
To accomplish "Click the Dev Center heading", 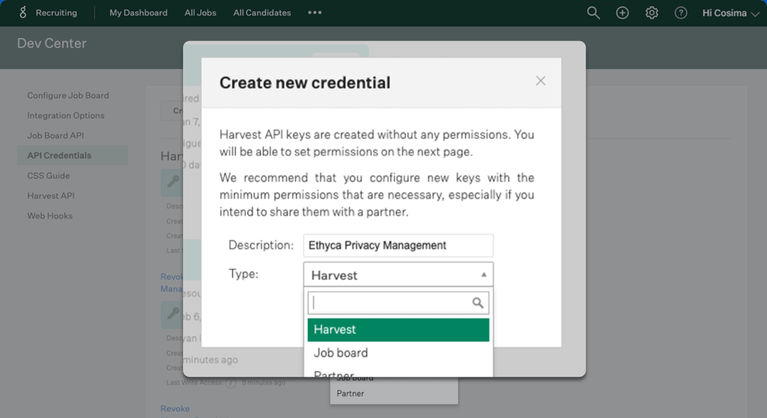I will pos(52,43).
